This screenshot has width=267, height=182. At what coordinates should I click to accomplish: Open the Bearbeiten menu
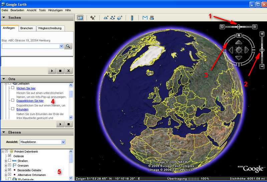coord(17,10)
